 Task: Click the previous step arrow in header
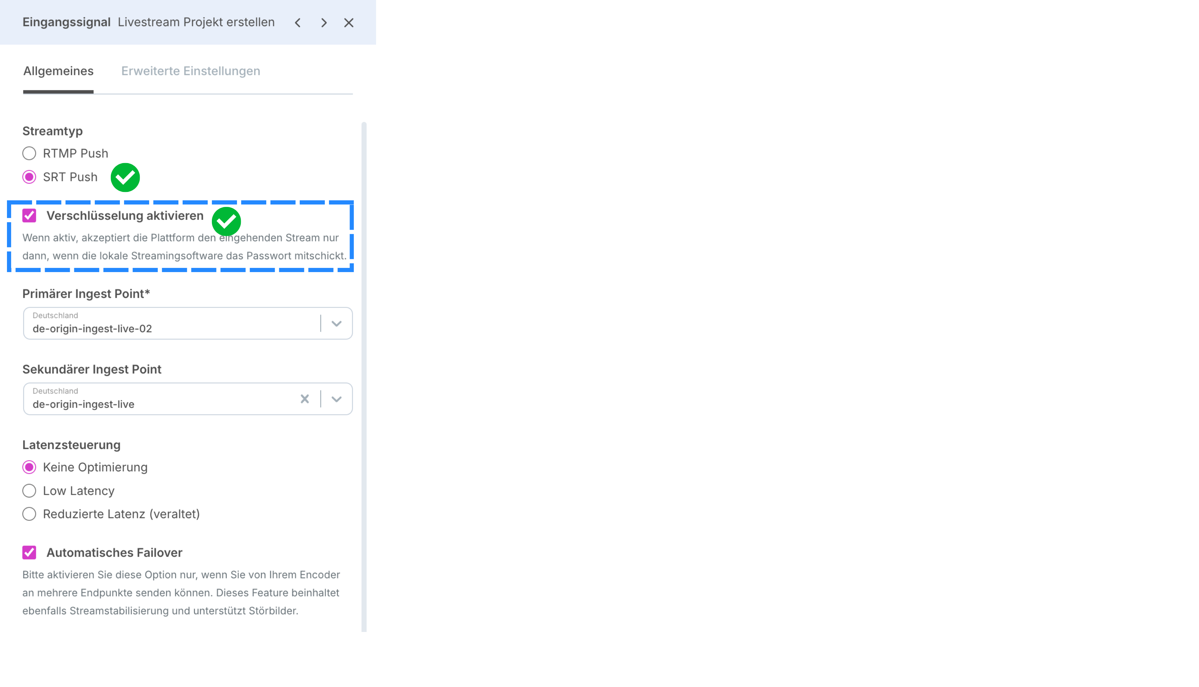point(298,23)
